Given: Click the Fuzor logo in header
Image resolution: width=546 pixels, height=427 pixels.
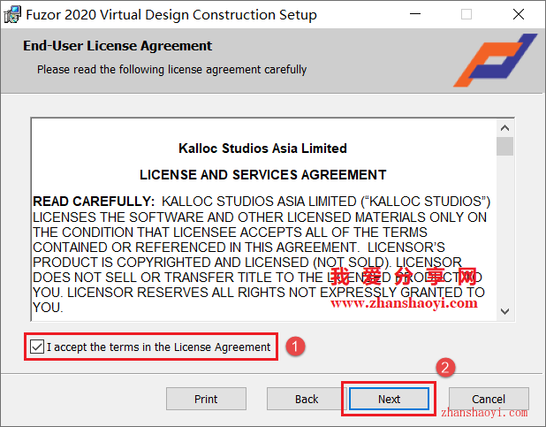Looking at the screenshot, I should pos(495,60).
